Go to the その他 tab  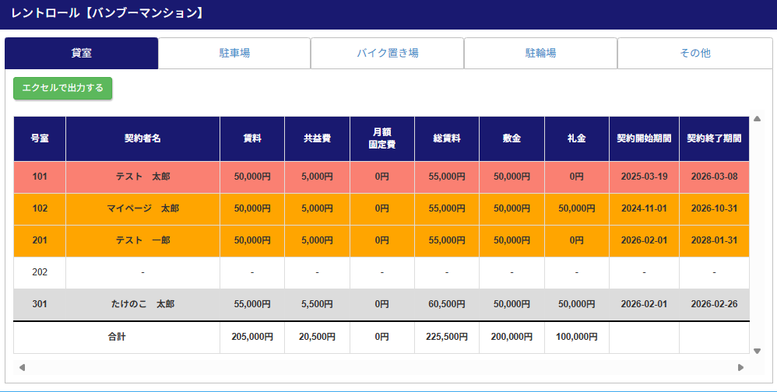694,54
